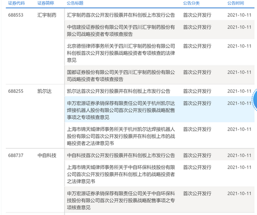Click date 2021-10-11 in 锦天城 中自环保 row

pos(239,167)
